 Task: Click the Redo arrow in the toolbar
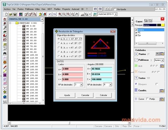click(54, 14)
